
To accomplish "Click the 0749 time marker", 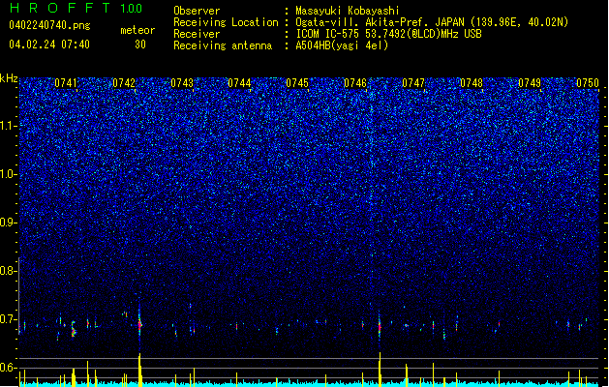I will 530,83.
